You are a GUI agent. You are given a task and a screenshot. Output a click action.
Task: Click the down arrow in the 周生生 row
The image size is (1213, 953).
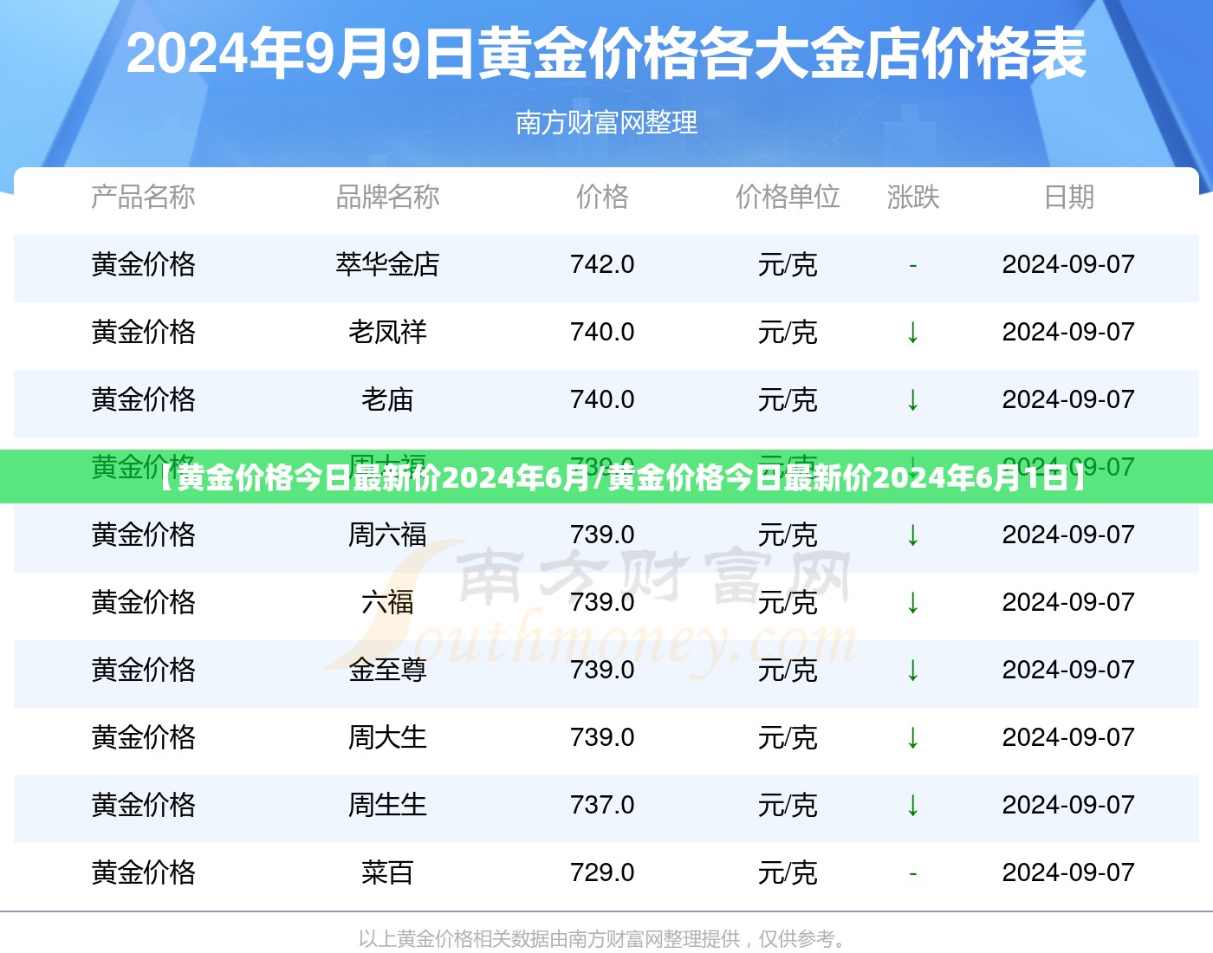tap(912, 806)
